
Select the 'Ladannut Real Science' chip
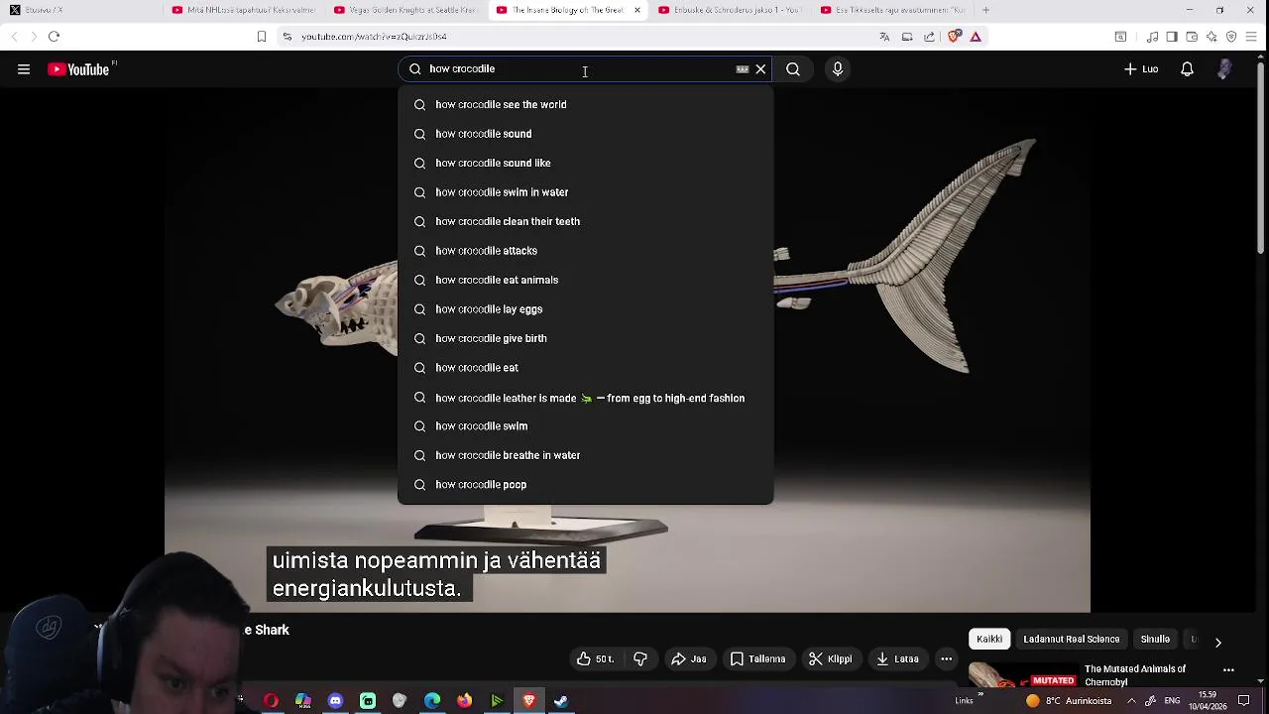(x=1072, y=640)
